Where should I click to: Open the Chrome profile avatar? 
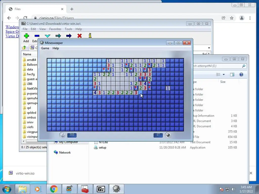[x=242, y=18]
